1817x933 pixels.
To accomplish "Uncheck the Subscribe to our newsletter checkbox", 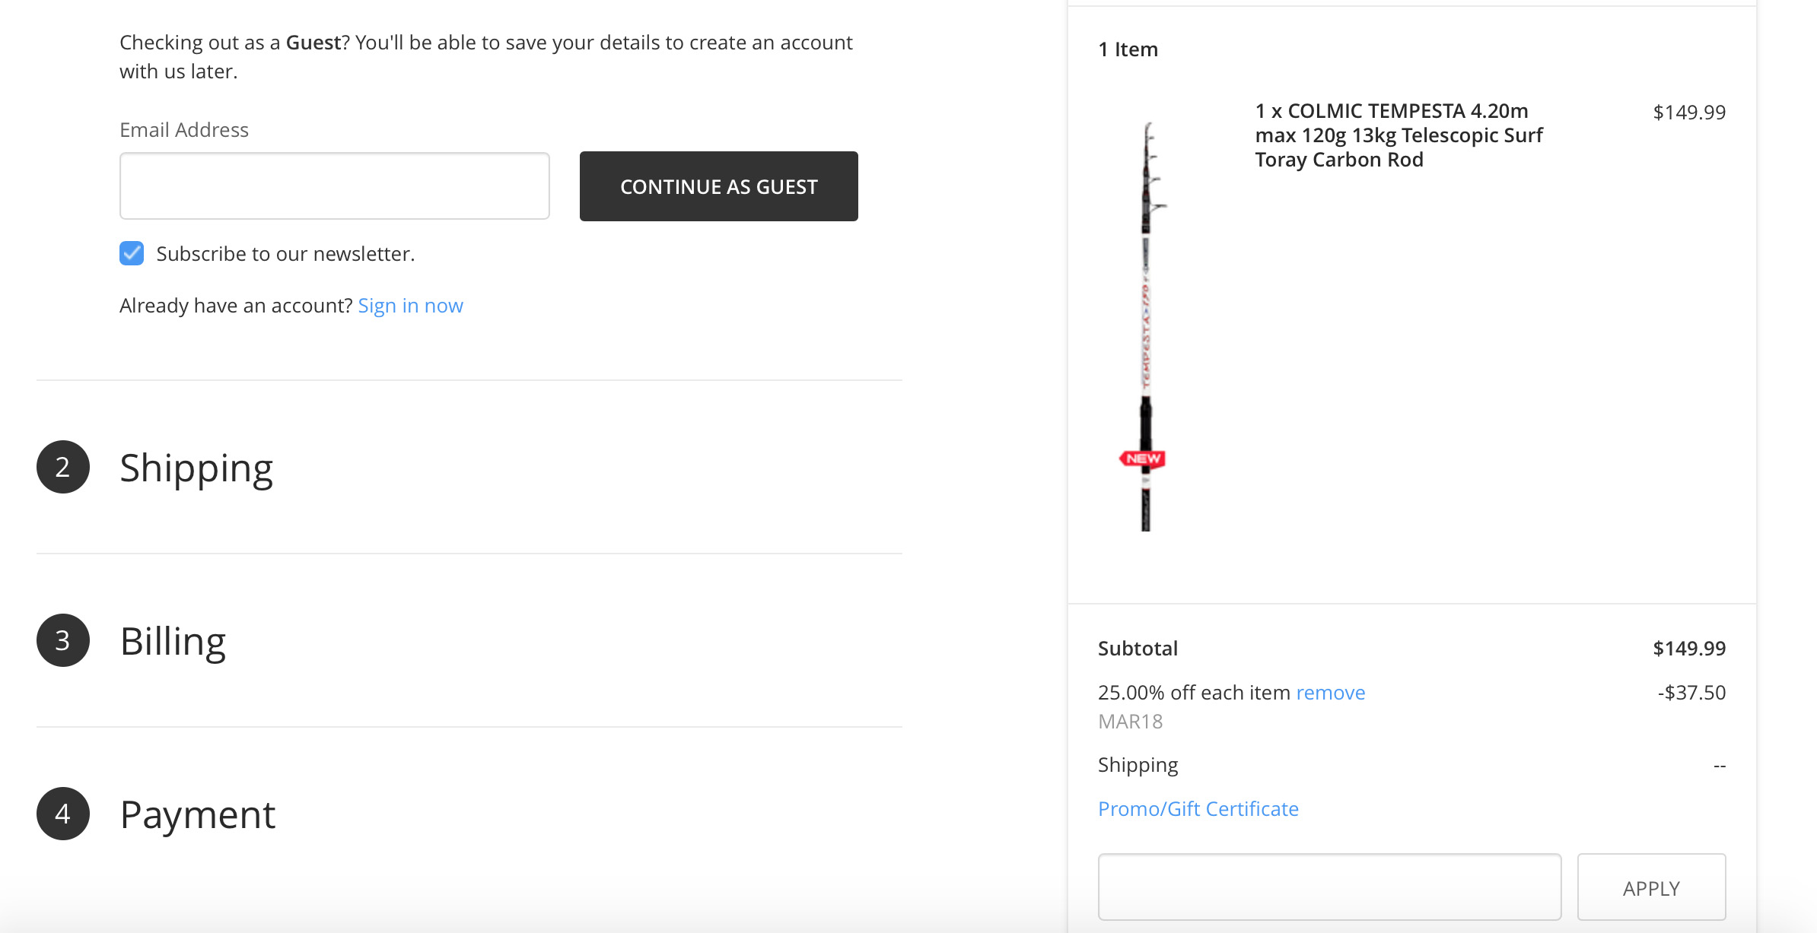I will click(132, 253).
